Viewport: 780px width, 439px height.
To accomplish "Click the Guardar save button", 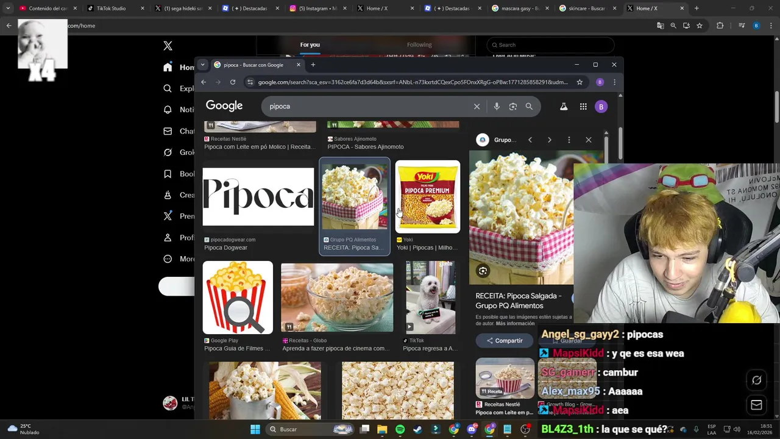I will pos(567,341).
